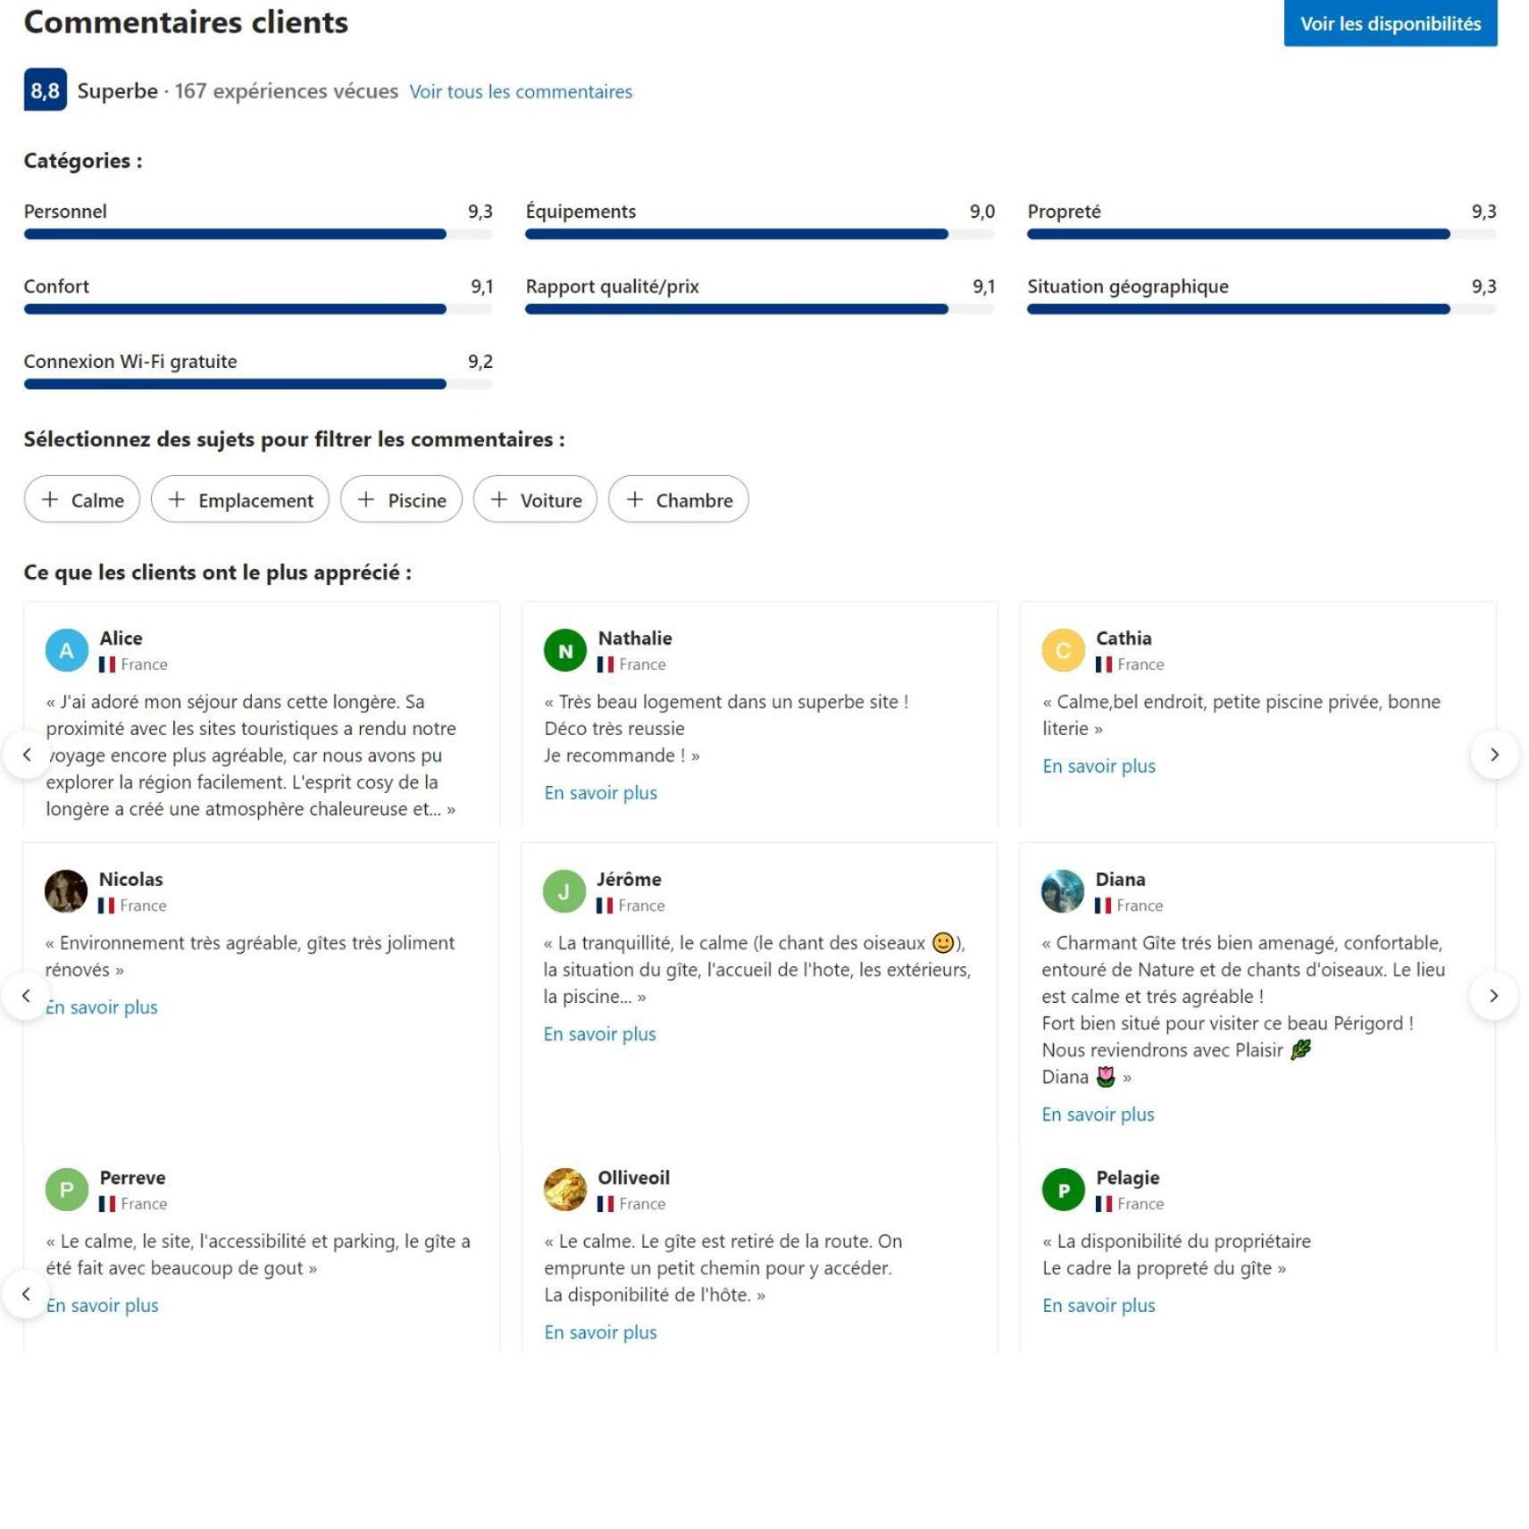Open En savoir plus under Olliveoil's review
This screenshot has width=1529, height=1529.
(600, 1332)
